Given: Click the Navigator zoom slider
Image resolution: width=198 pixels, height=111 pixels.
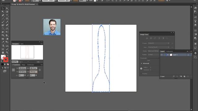Looking at the screenshot, I should point(29,62).
